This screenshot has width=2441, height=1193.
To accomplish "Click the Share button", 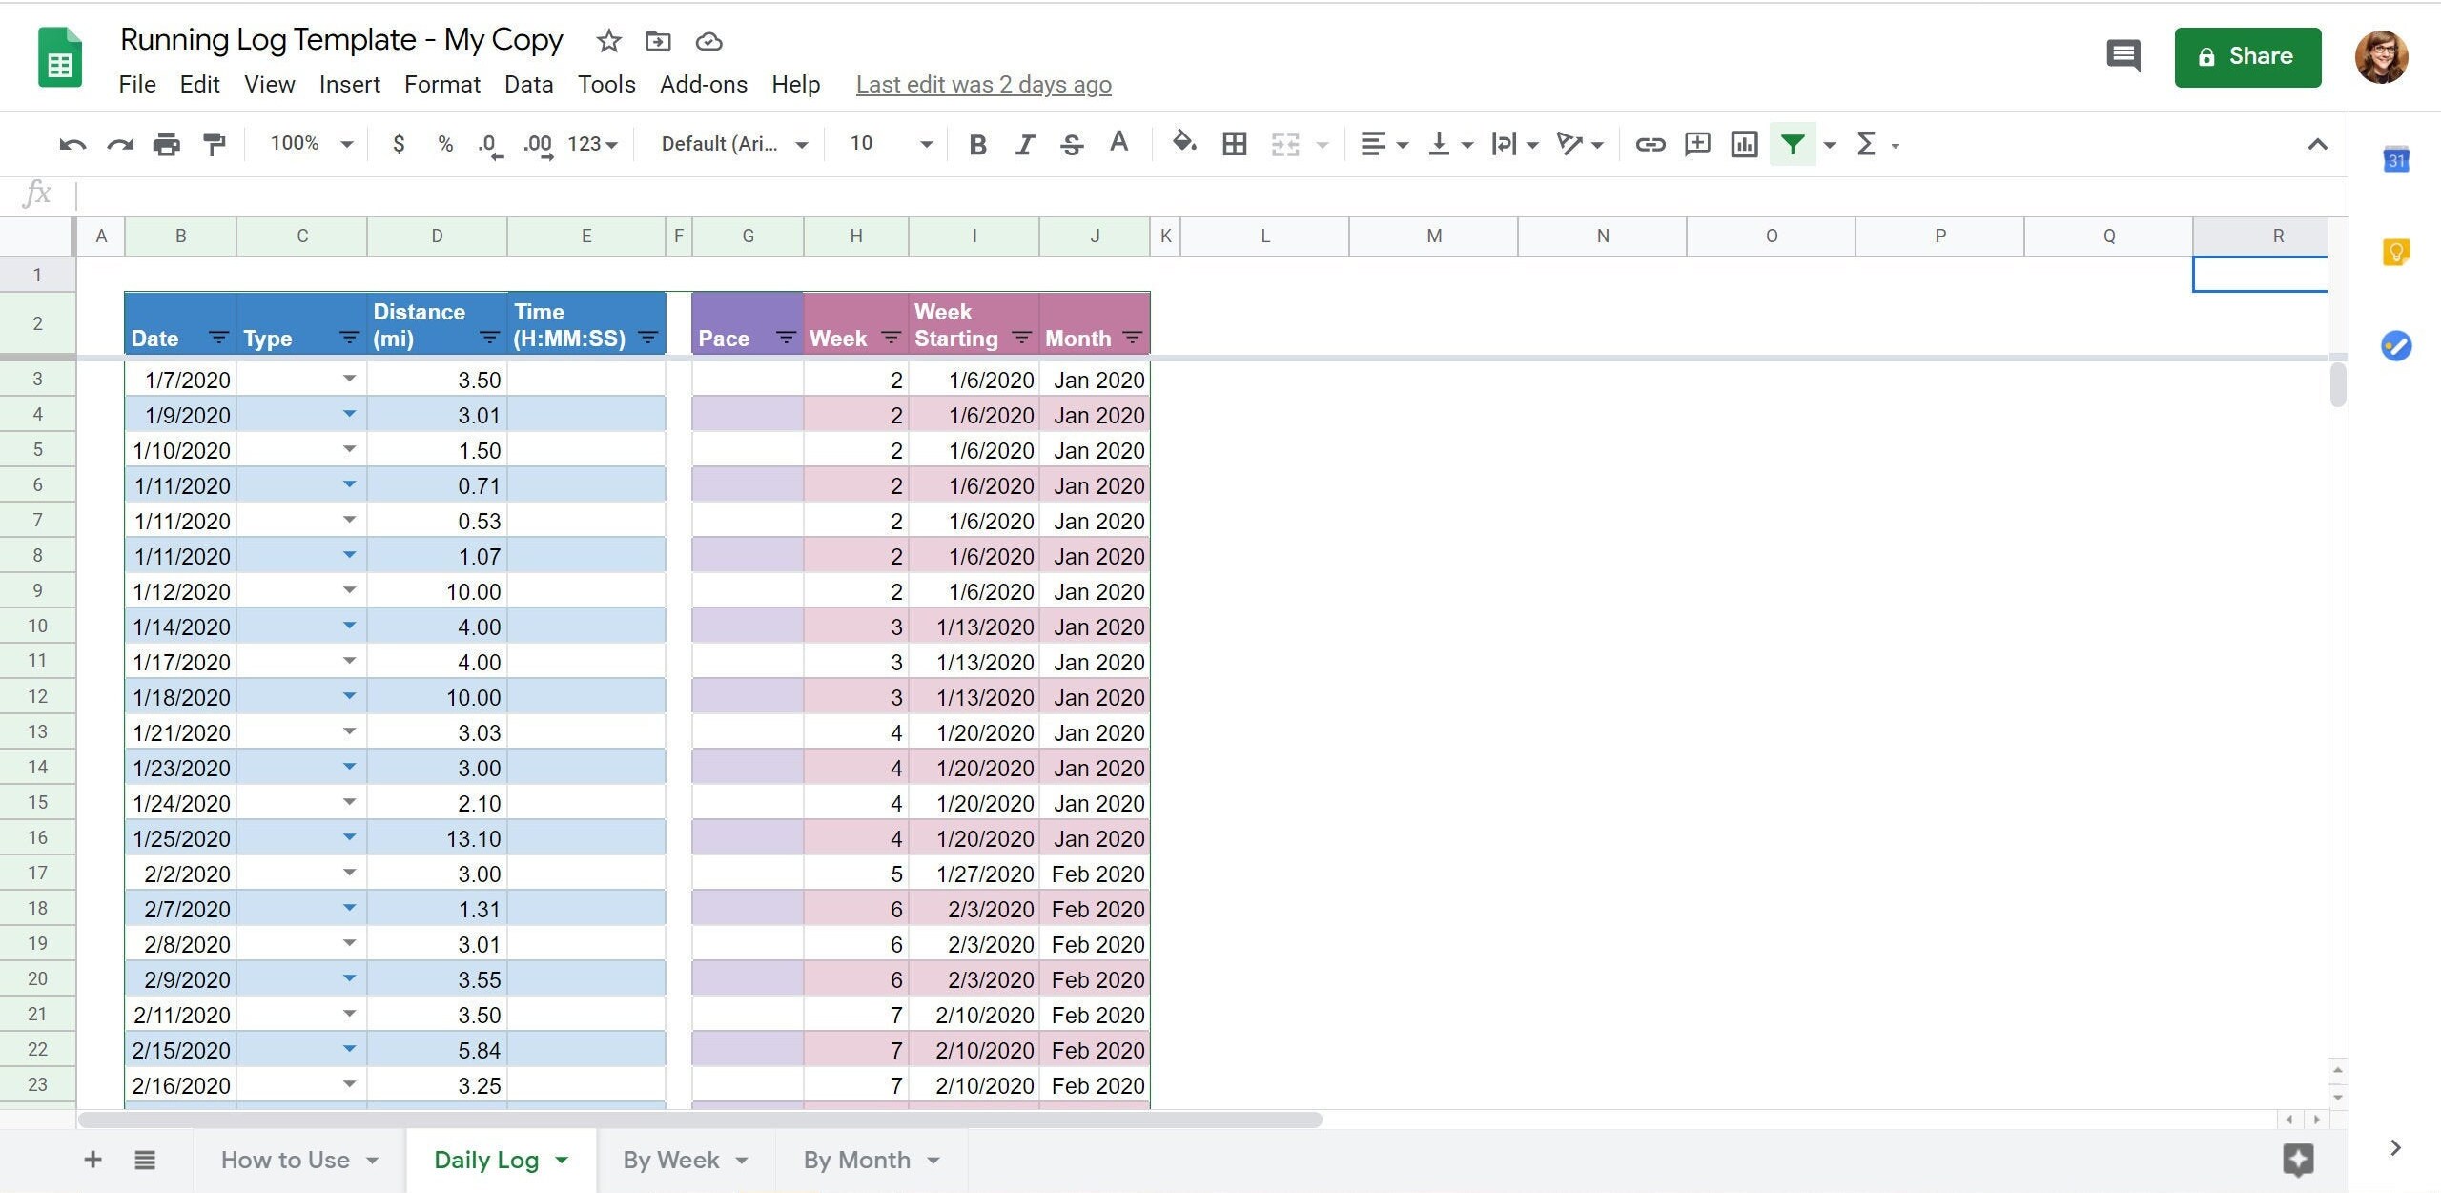I will point(2246,57).
